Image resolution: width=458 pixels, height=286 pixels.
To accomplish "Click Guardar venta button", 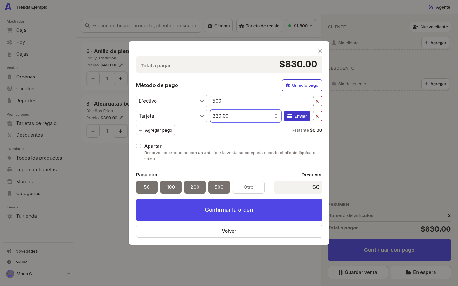I will (358, 272).
